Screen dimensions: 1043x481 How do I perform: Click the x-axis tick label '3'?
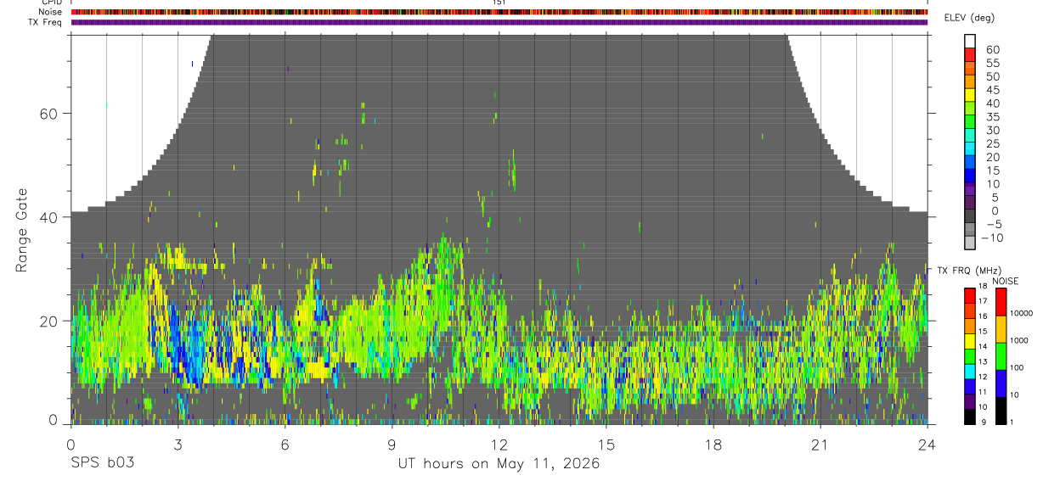click(x=178, y=444)
